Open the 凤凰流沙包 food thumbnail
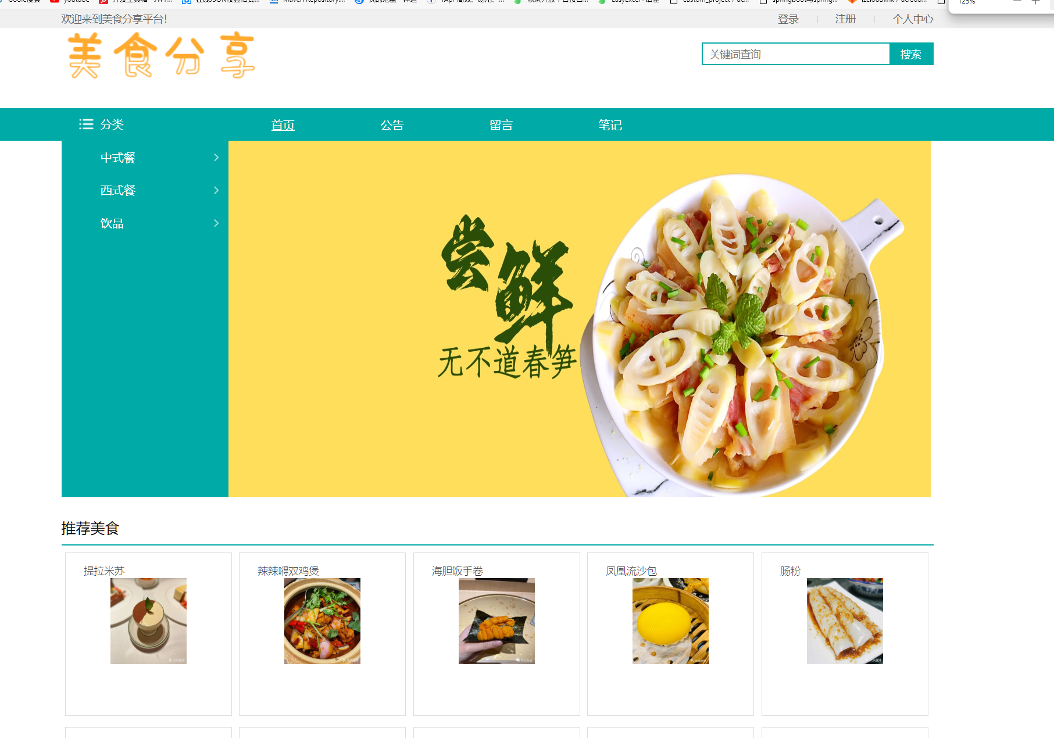Viewport: 1054px width, 738px height. [670, 621]
